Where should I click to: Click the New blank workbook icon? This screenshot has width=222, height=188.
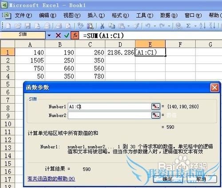tap(8, 26)
